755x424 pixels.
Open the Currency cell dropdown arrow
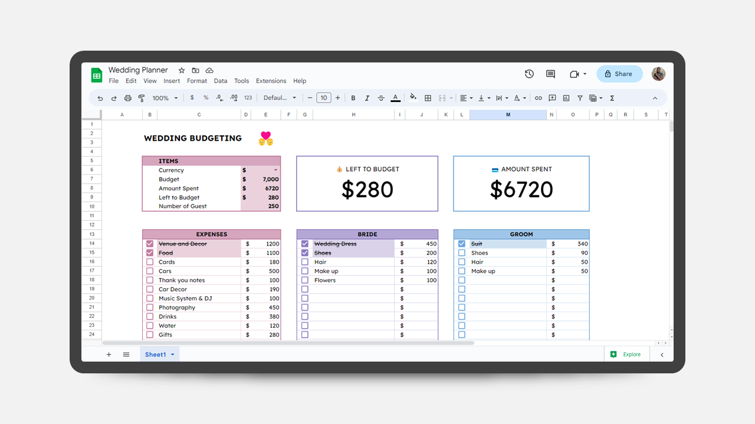275,170
